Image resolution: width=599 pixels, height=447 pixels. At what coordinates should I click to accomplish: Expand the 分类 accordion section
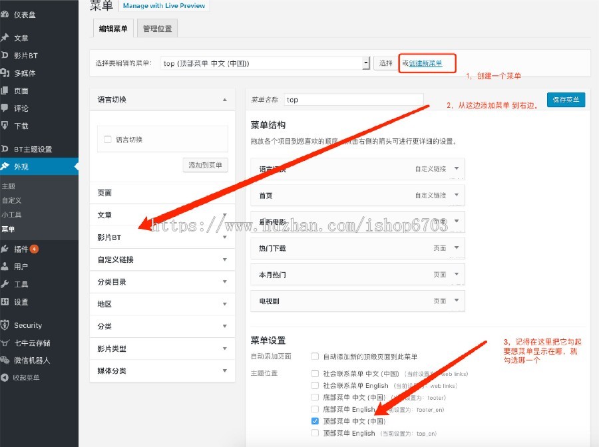click(225, 326)
